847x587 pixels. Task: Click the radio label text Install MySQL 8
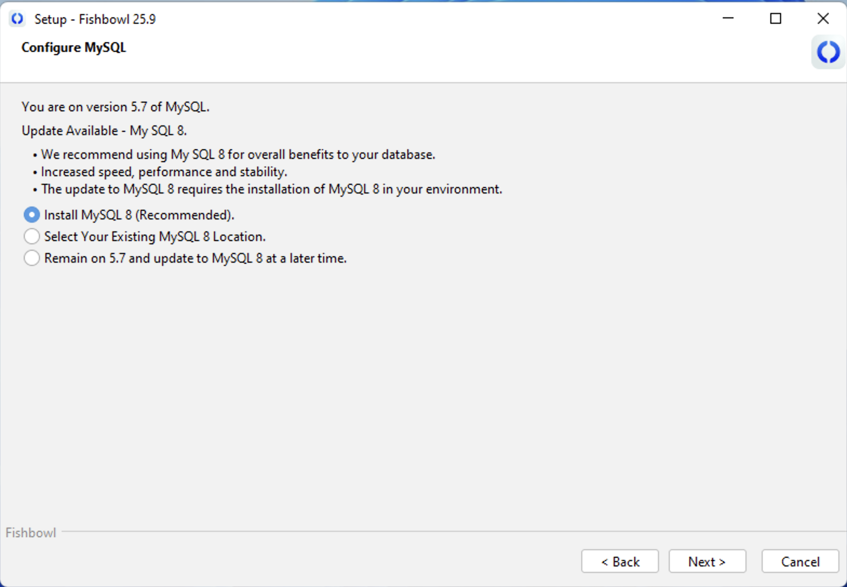tap(139, 215)
